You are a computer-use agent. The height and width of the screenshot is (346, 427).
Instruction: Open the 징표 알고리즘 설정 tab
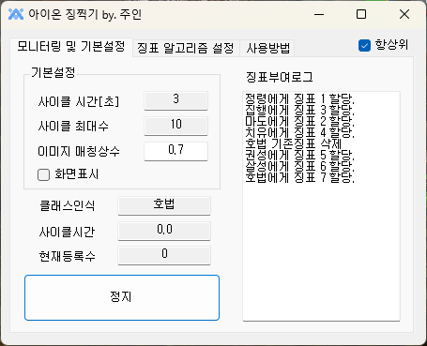(x=186, y=48)
